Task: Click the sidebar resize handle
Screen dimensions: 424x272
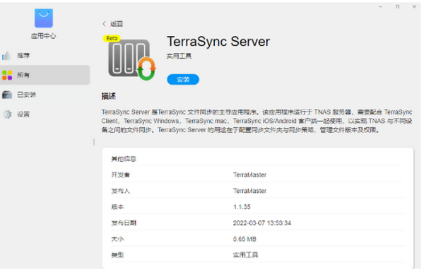Action: click(x=94, y=142)
